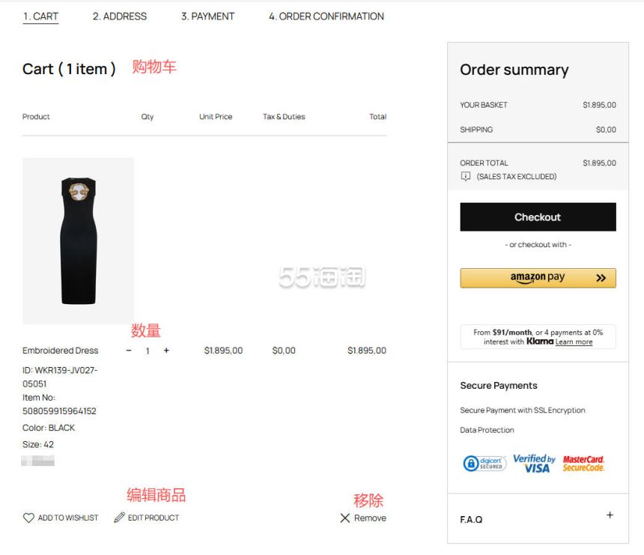Go to the Payment step
The image size is (644, 555).
point(207,16)
